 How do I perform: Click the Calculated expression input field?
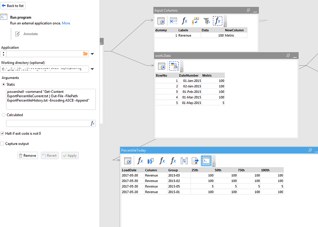click(x=48, y=123)
